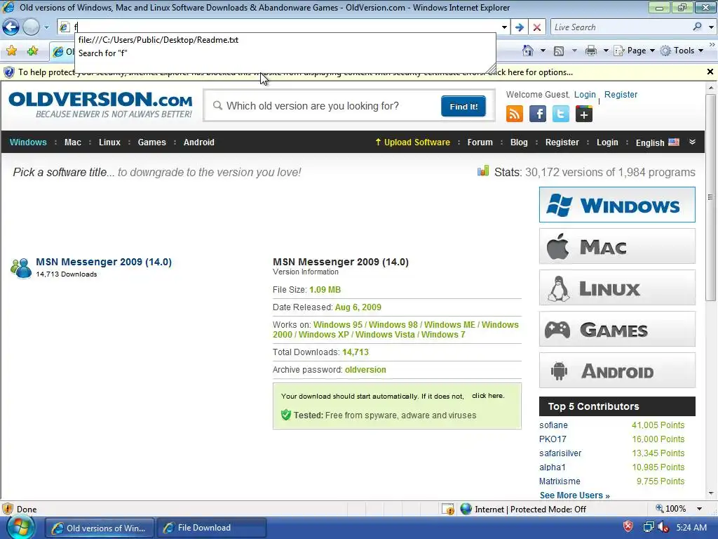The image size is (718, 539).
Task: Click the red security shield tray icon
Action: (x=628, y=526)
